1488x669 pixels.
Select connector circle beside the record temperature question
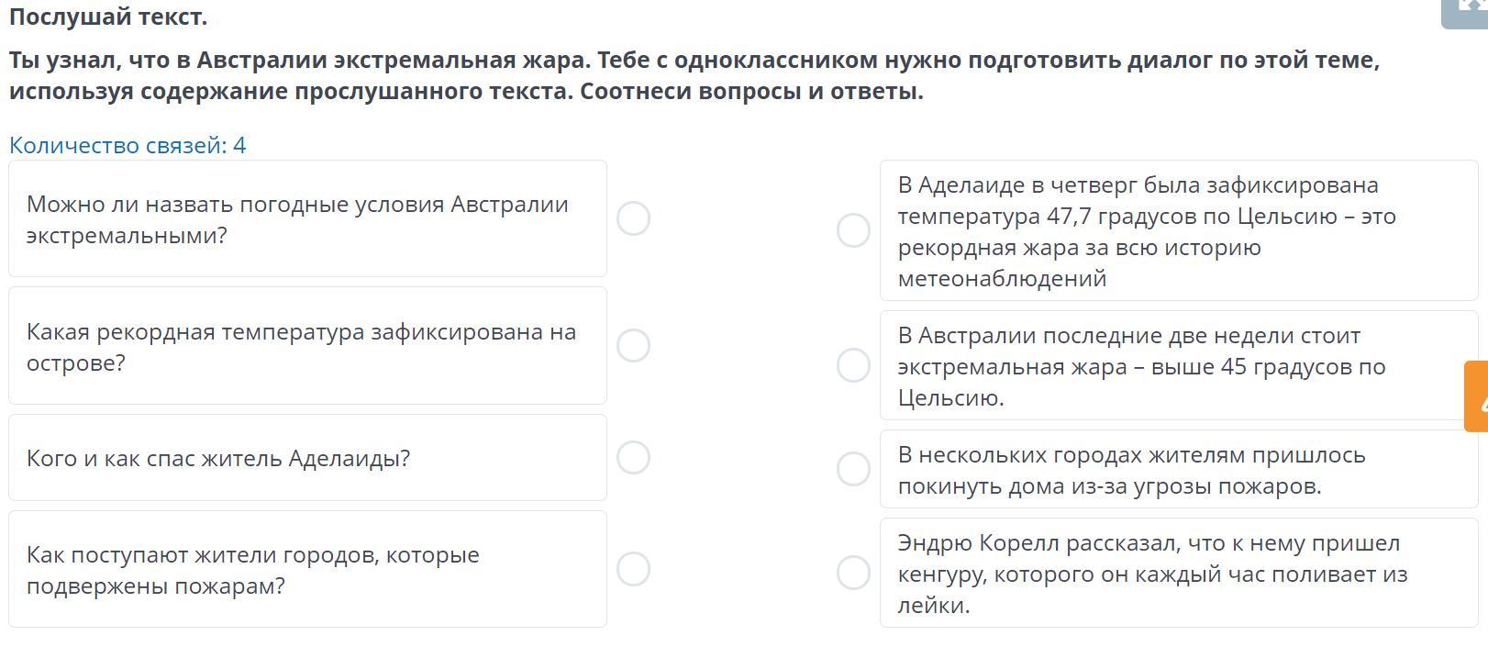[633, 346]
